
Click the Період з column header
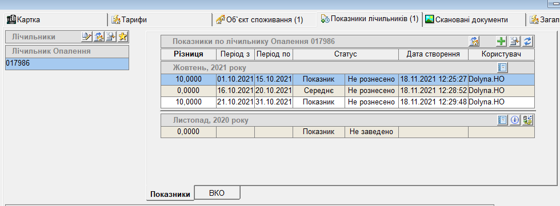(x=235, y=54)
